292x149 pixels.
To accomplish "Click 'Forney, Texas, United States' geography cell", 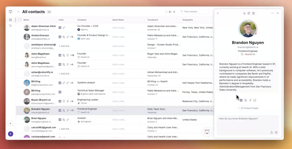I will click(198, 92).
